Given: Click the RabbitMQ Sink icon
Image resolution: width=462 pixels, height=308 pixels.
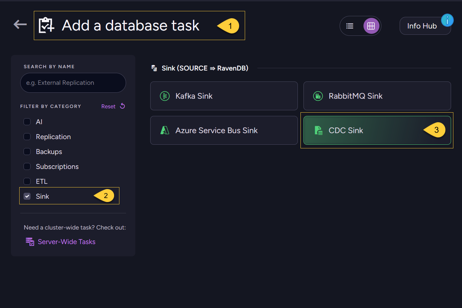Looking at the screenshot, I should pyautogui.click(x=318, y=96).
